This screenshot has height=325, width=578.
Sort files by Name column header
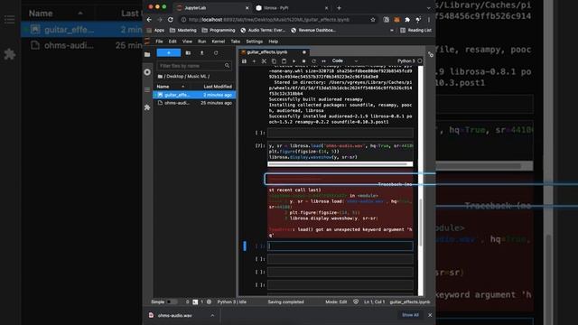pos(171,87)
